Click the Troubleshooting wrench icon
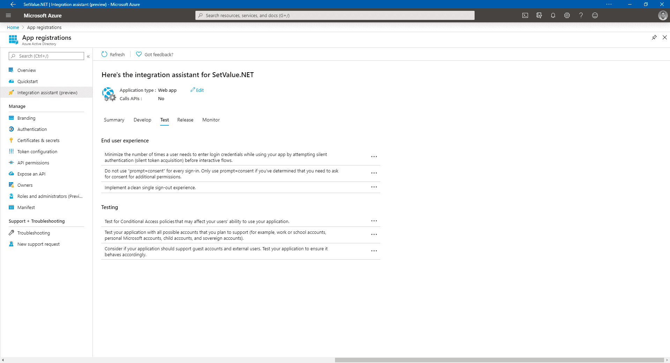This screenshot has height=363, width=670. [11, 232]
